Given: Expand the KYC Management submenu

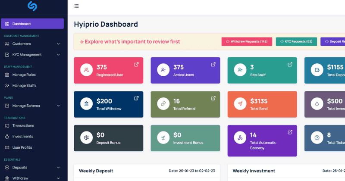Looking at the screenshot, I should [58, 55].
